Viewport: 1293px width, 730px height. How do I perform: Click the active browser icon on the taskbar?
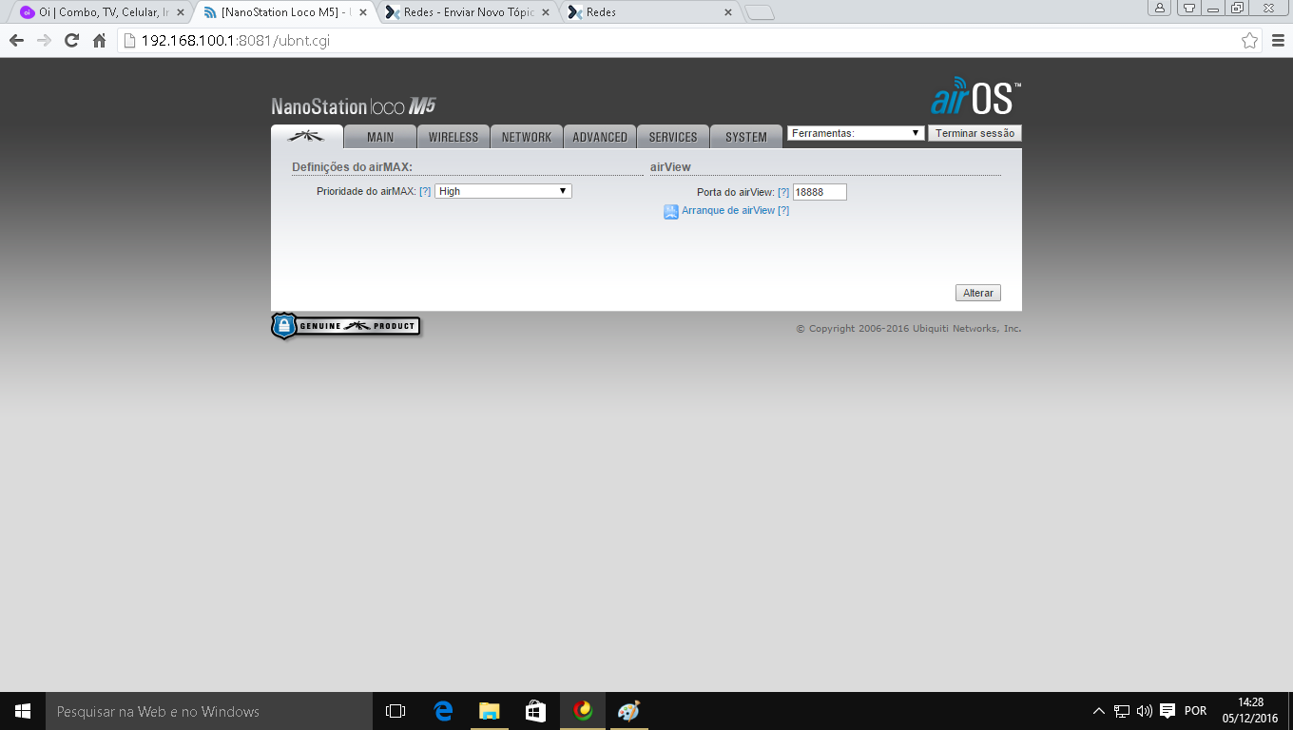[583, 711]
